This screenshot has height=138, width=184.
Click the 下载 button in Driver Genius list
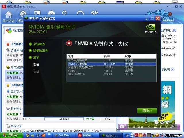point(107,119)
